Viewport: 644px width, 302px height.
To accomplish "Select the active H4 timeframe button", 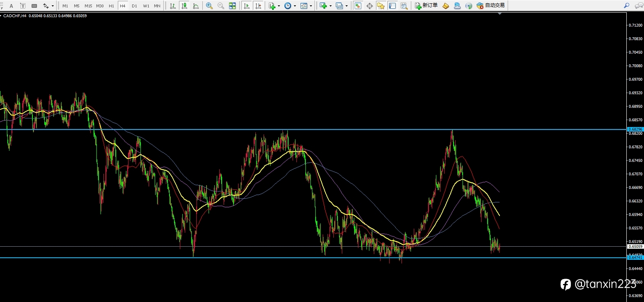I will click(123, 6).
